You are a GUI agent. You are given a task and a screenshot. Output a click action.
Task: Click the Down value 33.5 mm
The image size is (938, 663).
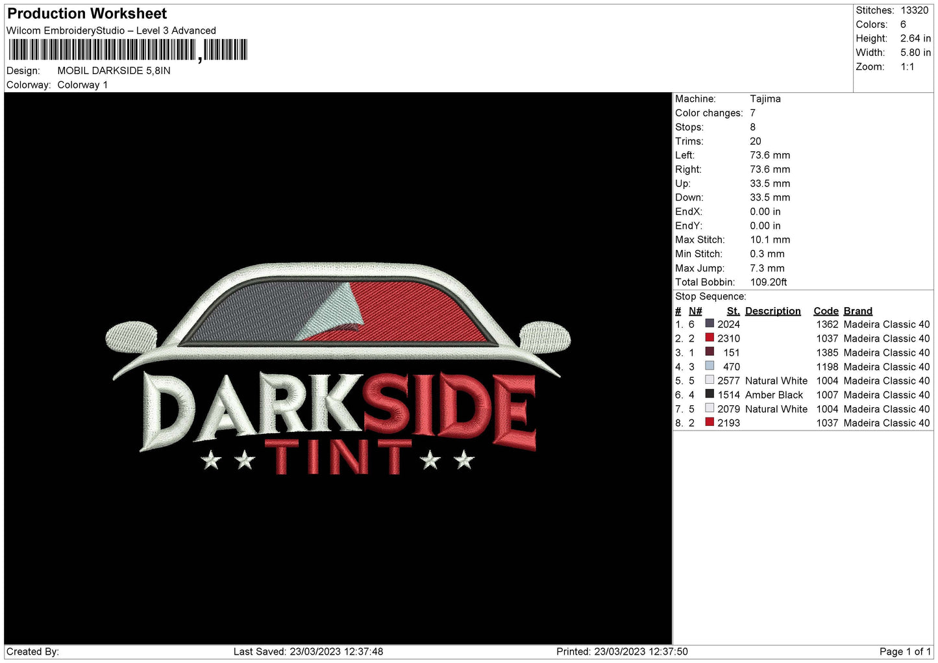click(770, 197)
